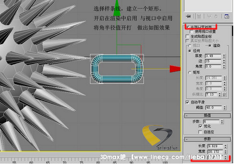Select the 视口 radio button
Image resolution: width=234 pixels, height=164 pixels.
[x=190, y=45]
